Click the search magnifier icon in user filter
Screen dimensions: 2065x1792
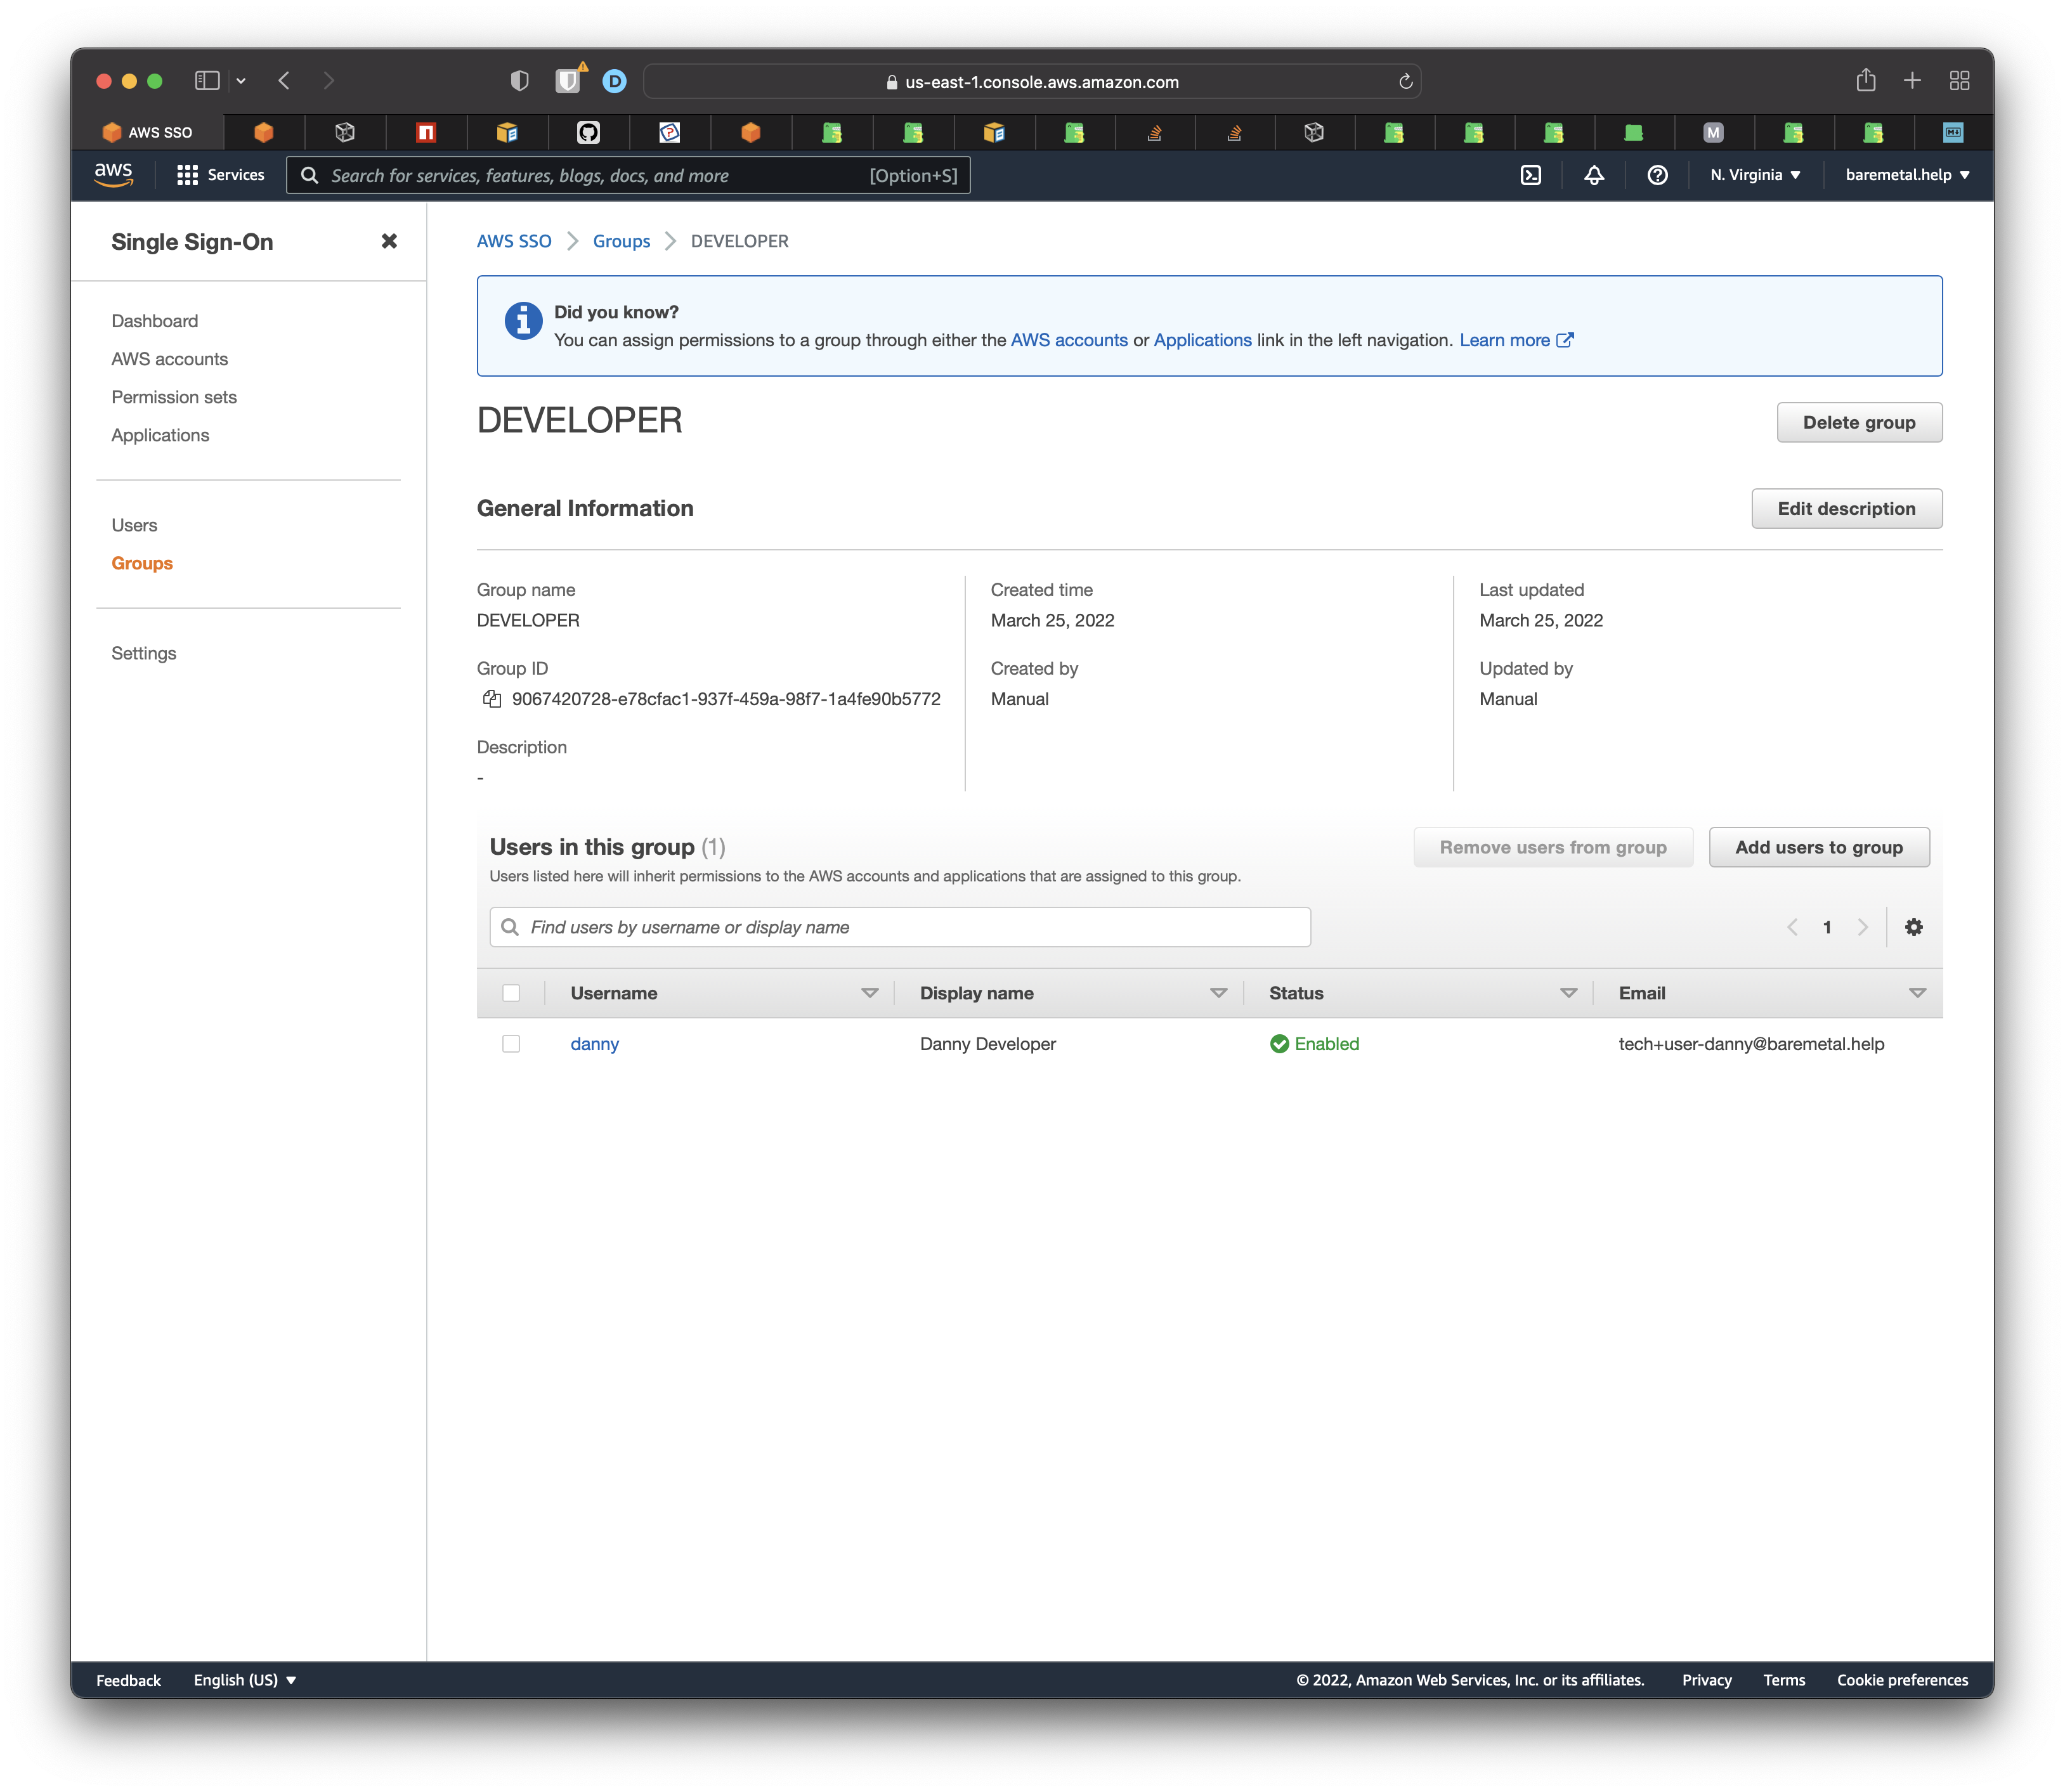tap(511, 926)
